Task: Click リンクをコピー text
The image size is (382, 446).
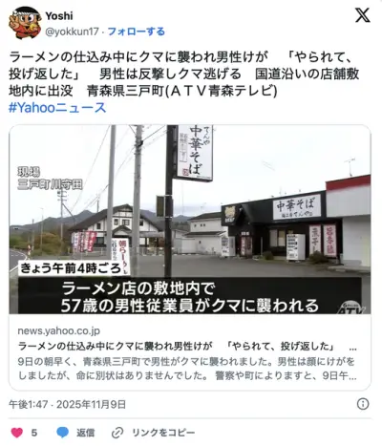Action: (163, 433)
